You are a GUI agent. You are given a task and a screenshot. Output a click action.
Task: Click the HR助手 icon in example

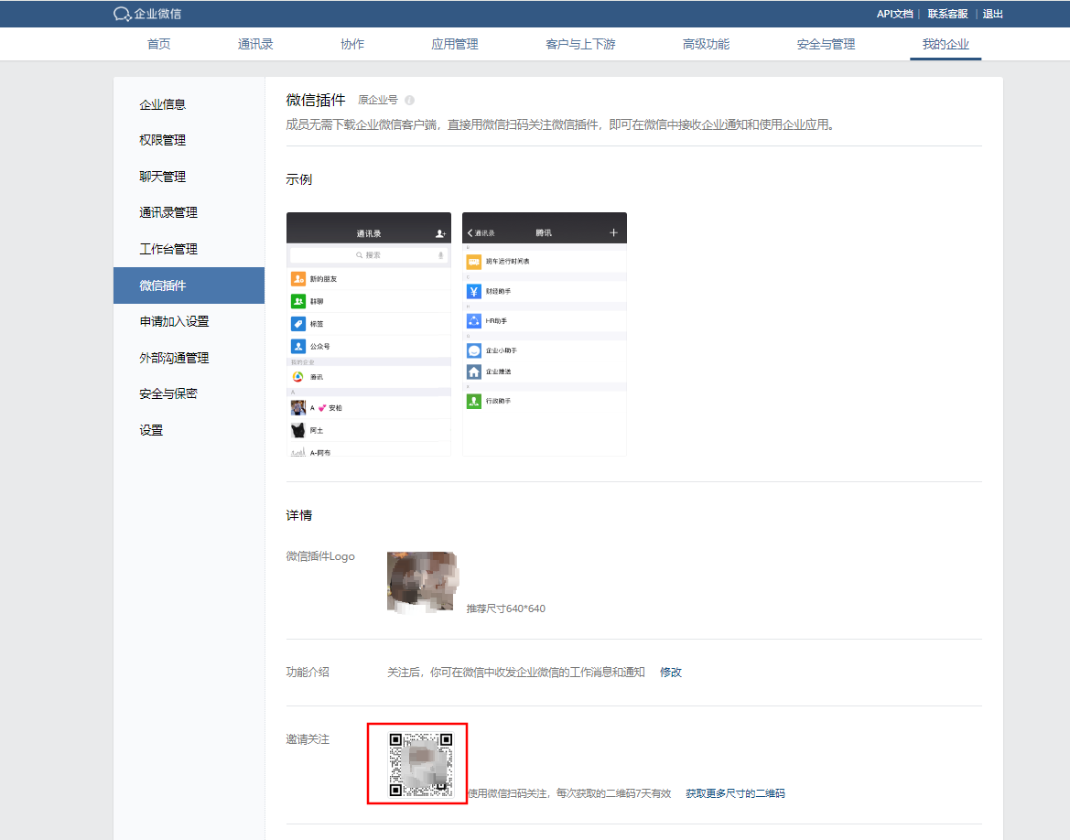pyautogui.click(x=473, y=320)
